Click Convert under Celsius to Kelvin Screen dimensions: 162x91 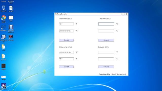[x=106, y=67]
